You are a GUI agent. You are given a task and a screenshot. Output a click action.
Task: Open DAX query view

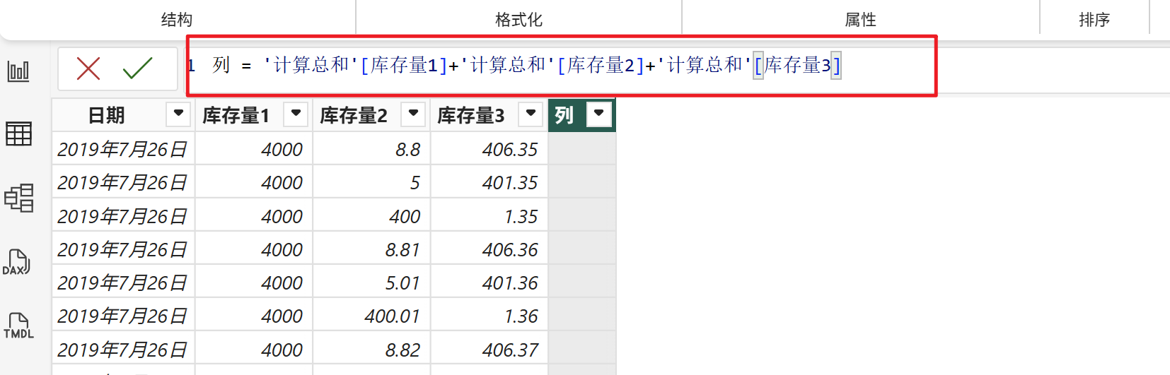pyautogui.click(x=17, y=262)
